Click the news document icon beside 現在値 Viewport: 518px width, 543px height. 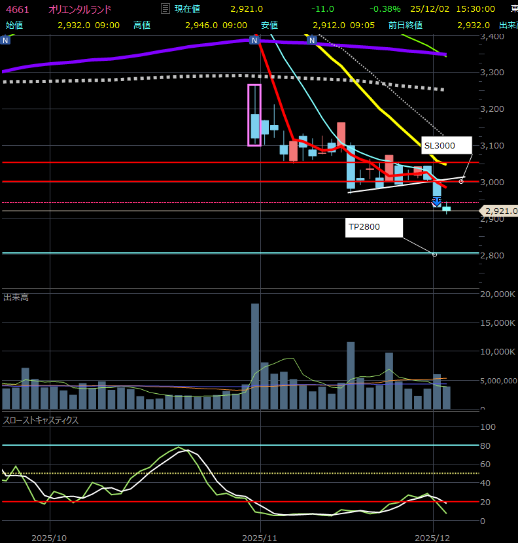coord(165,9)
